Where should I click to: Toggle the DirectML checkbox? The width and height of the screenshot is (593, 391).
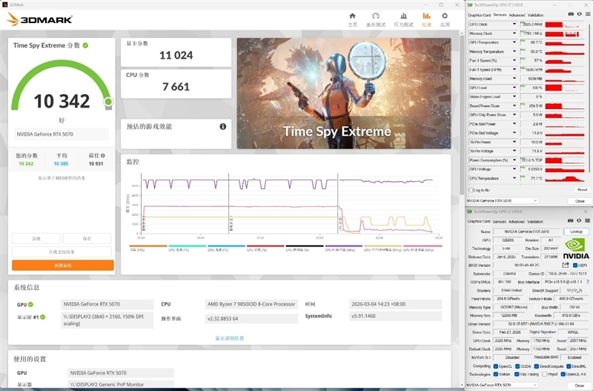pyautogui.click(x=569, y=367)
